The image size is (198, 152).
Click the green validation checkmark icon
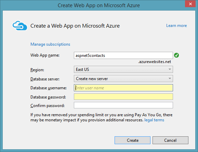176,55
